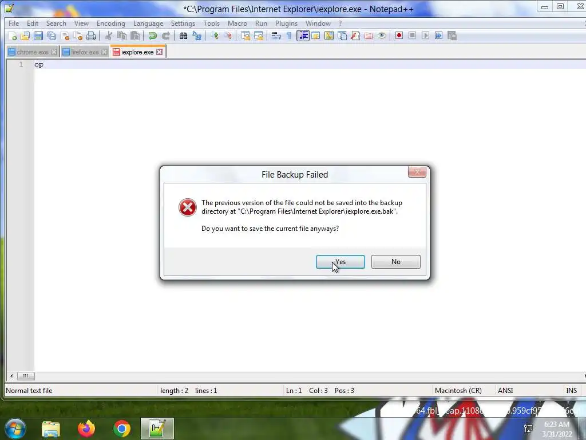Click No in File Backup Failed dialog
Screen dimensions: 586x440
[396, 262]
